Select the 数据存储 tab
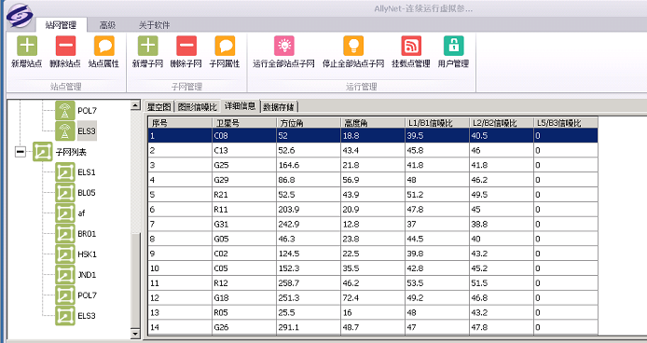Image resolution: width=647 pixels, height=343 pixels. coord(279,107)
